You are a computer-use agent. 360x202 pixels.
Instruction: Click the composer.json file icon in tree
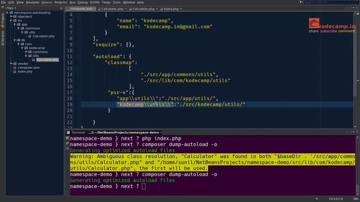click(x=15, y=67)
